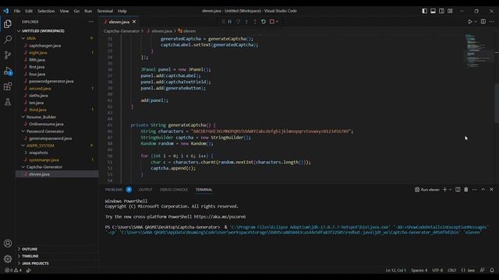Run the Java file with play icon
This screenshot has height=280, width=499.
click(469, 22)
